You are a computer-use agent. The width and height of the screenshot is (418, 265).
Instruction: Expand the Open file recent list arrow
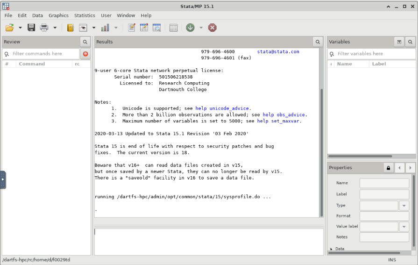coord(20,28)
